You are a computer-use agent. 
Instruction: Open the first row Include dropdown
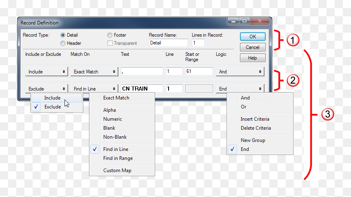click(x=47, y=72)
